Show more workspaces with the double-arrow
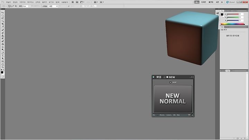249x140 pixels. click(x=222, y=2)
